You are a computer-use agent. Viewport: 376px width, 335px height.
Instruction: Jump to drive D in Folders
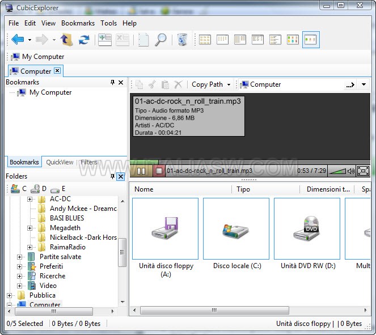click(39, 189)
